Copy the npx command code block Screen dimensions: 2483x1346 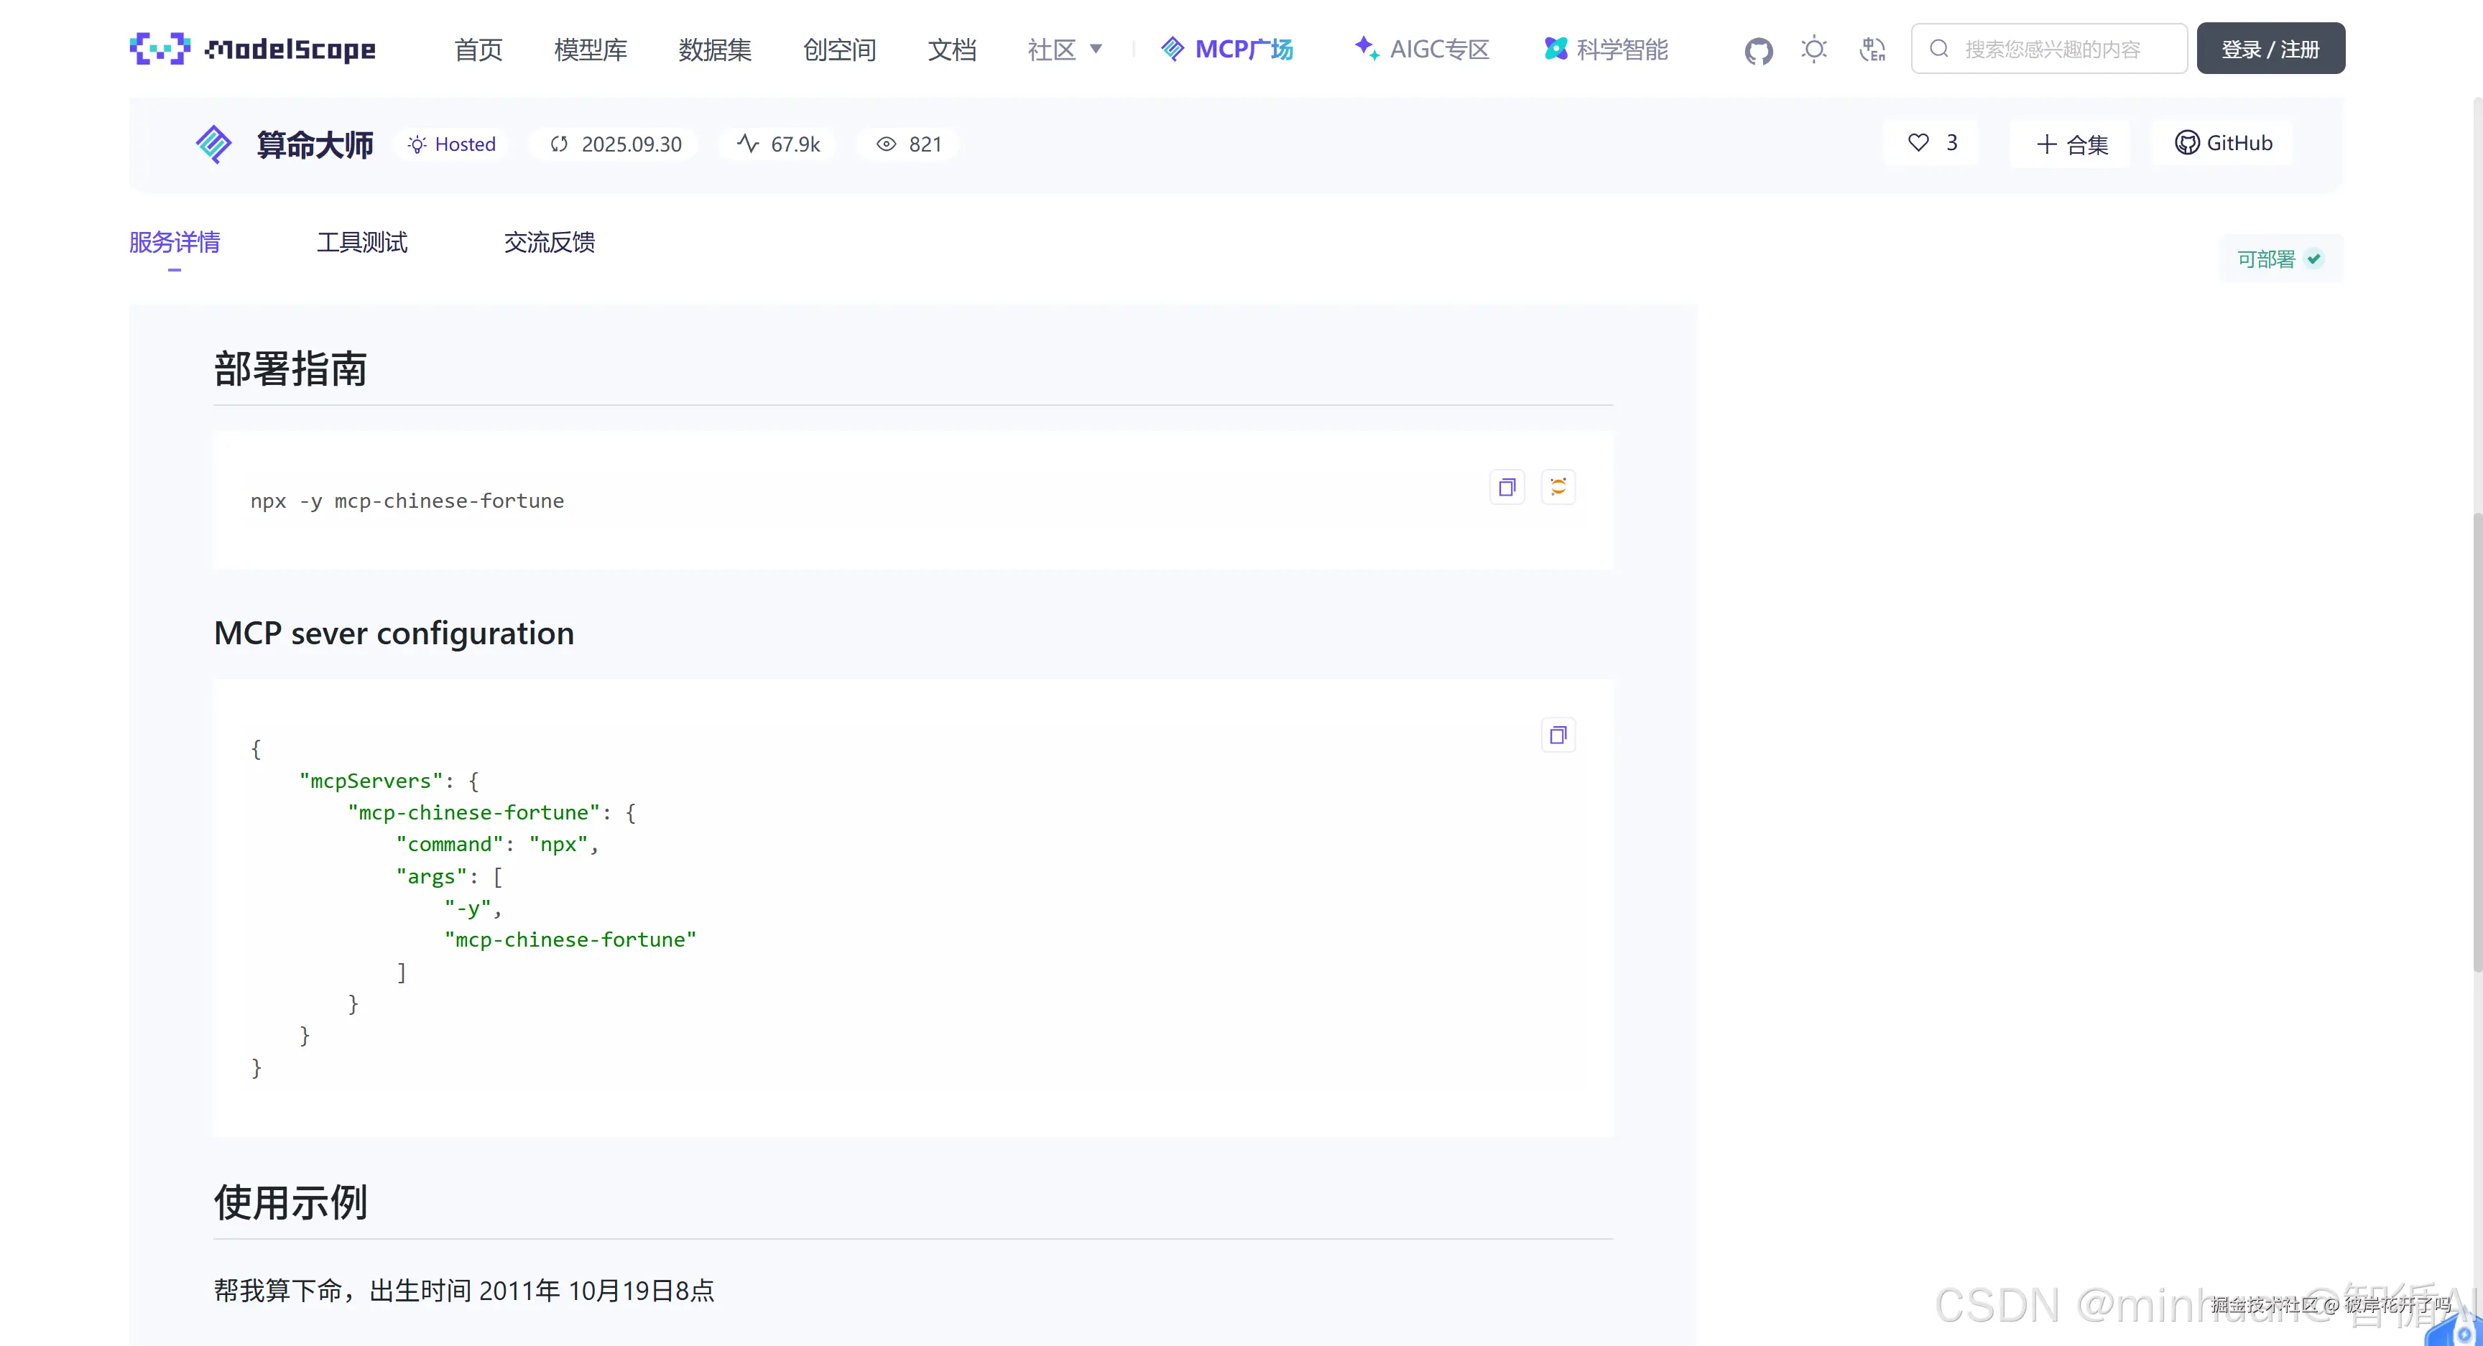(x=1507, y=488)
